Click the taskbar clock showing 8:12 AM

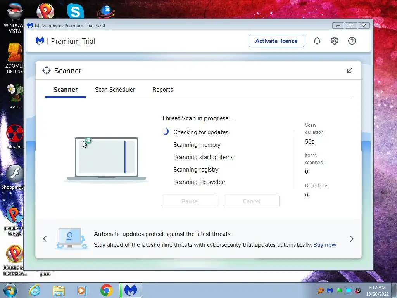tap(377, 291)
